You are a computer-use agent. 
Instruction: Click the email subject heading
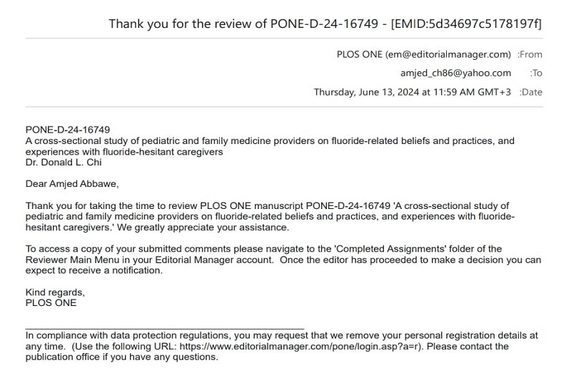pyautogui.click(x=325, y=24)
